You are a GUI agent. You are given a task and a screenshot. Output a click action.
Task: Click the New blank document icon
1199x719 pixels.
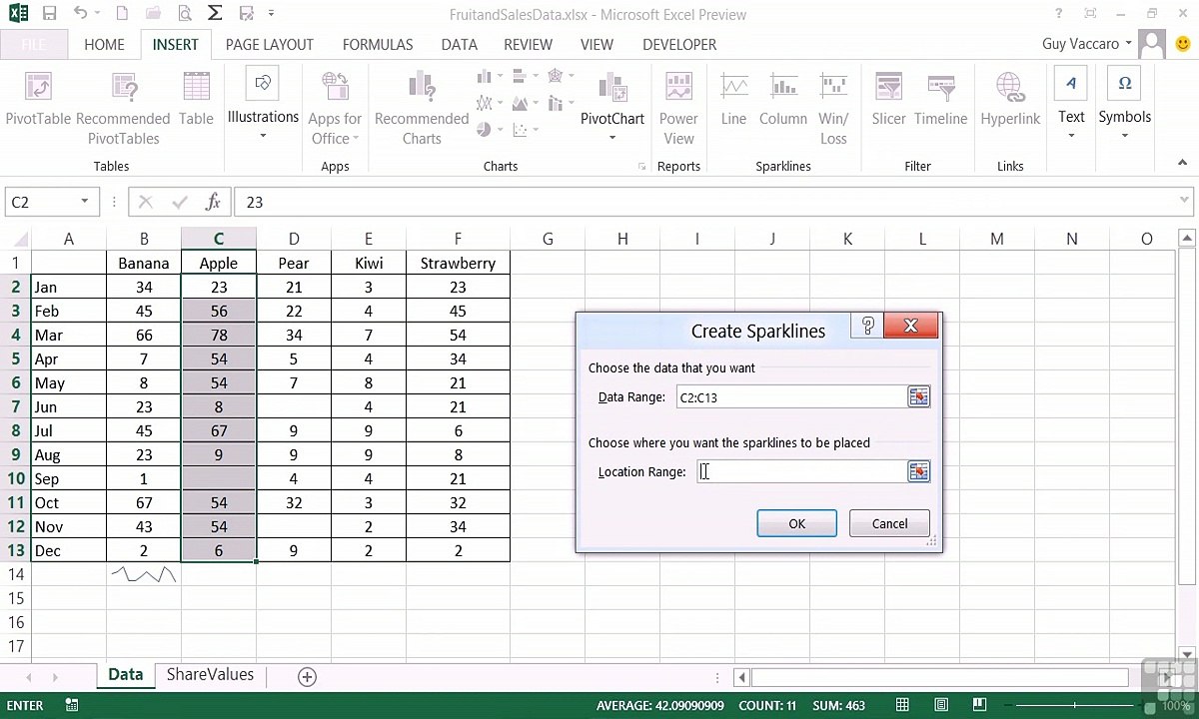(x=122, y=14)
